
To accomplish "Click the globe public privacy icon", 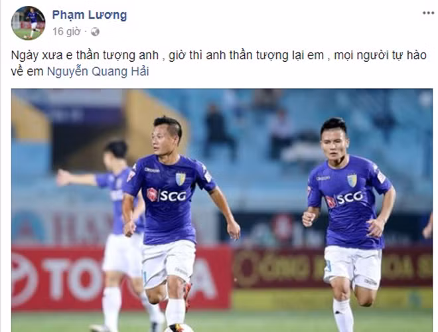I will coord(95,32).
